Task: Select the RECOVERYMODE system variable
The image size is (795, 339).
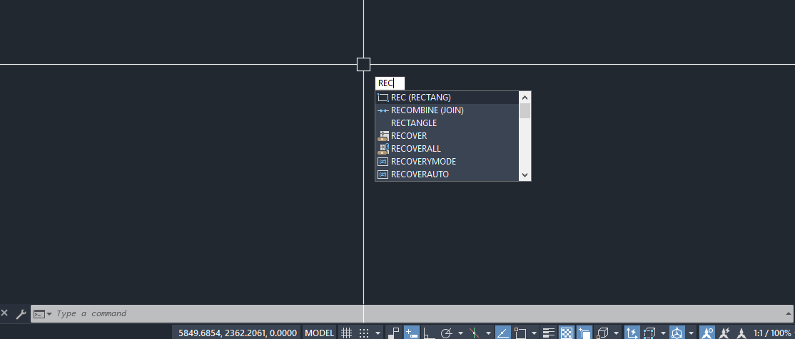Action: 447,162
